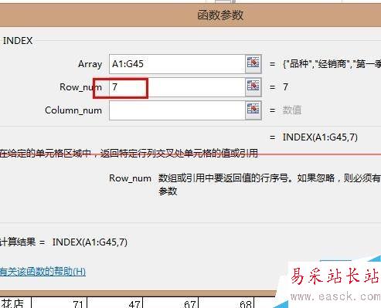Screen dimensions: 381x308
Task: Select spreadsheet cell containing 68
Action: click(x=226, y=303)
